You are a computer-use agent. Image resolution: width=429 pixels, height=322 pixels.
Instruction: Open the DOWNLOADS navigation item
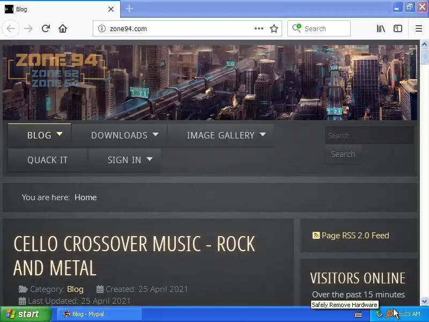point(119,135)
